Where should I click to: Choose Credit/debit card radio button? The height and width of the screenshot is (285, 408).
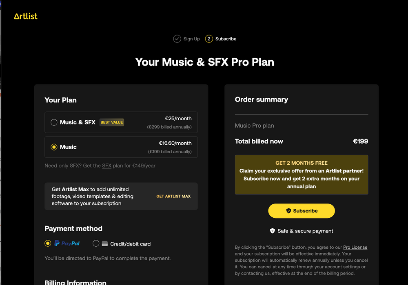96,243
